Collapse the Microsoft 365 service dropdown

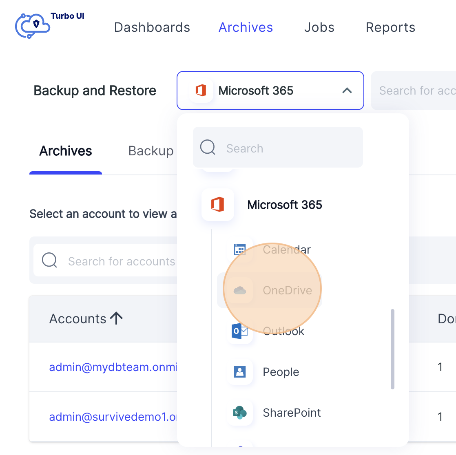click(347, 91)
